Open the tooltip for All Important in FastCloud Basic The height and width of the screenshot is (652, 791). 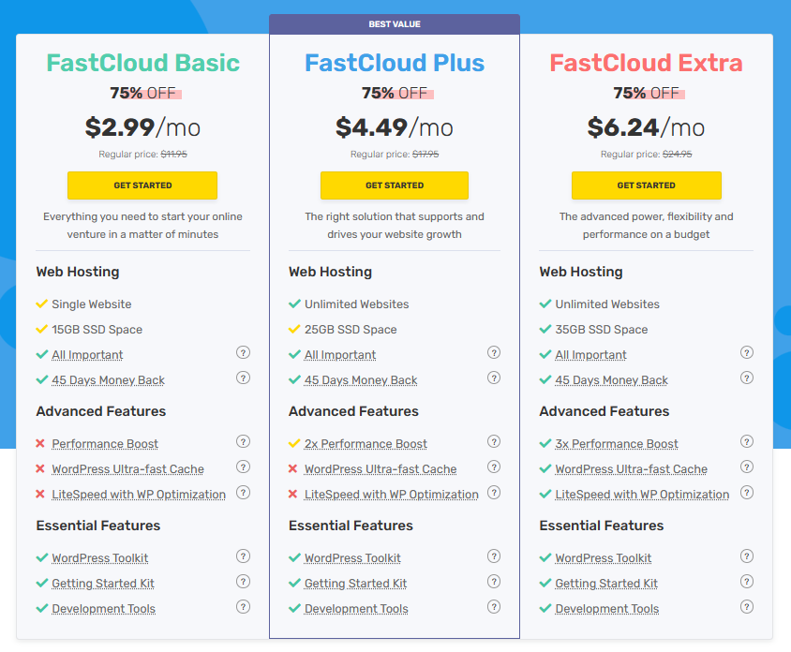coord(243,352)
